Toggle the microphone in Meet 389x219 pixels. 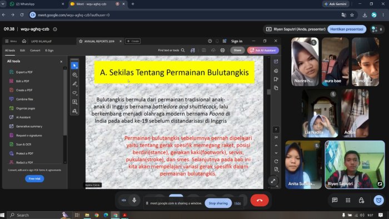[134, 200]
